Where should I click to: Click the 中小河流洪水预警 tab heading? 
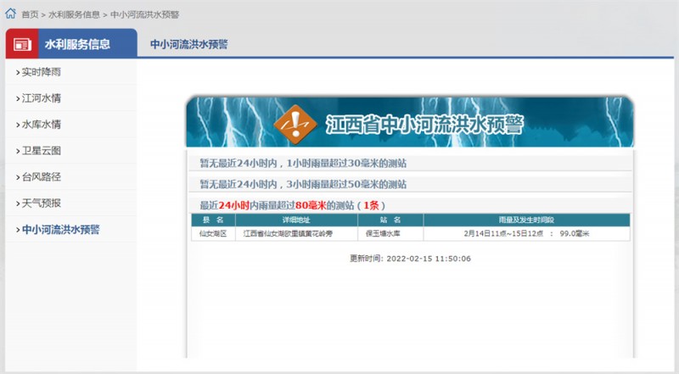189,44
